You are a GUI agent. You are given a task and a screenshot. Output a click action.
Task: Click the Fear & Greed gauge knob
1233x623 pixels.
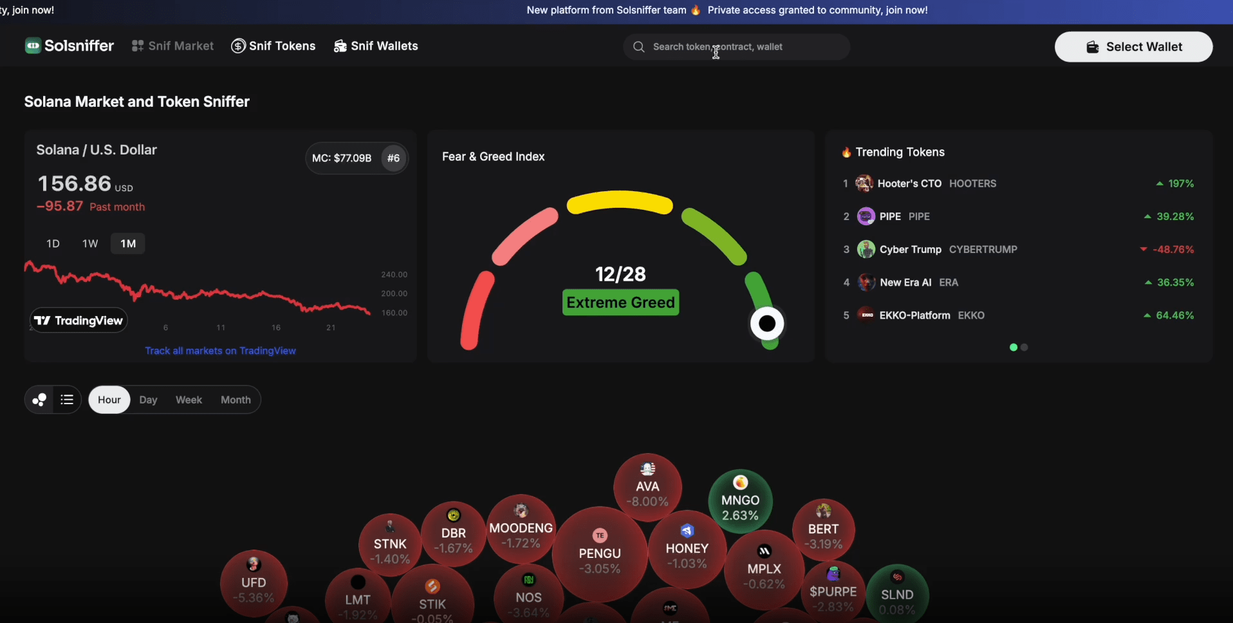pos(766,323)
